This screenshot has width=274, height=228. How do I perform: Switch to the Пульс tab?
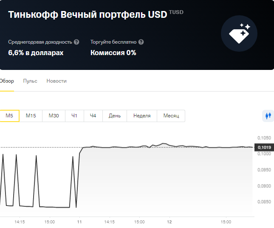tap(30, 81)
